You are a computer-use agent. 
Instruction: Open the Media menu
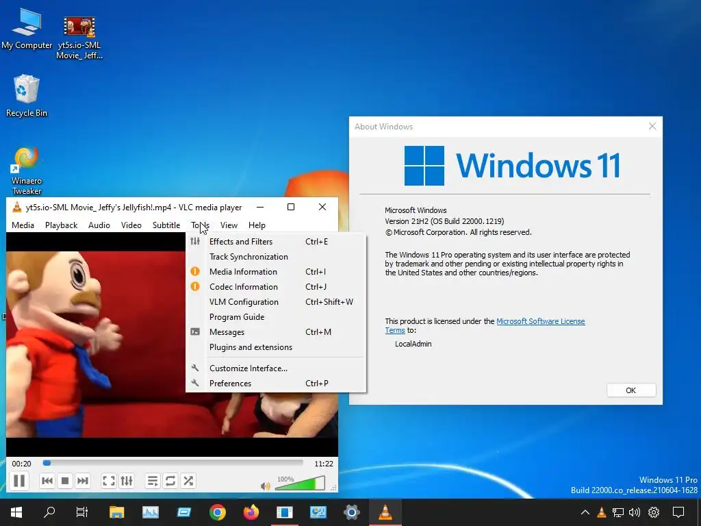[23, 225]
